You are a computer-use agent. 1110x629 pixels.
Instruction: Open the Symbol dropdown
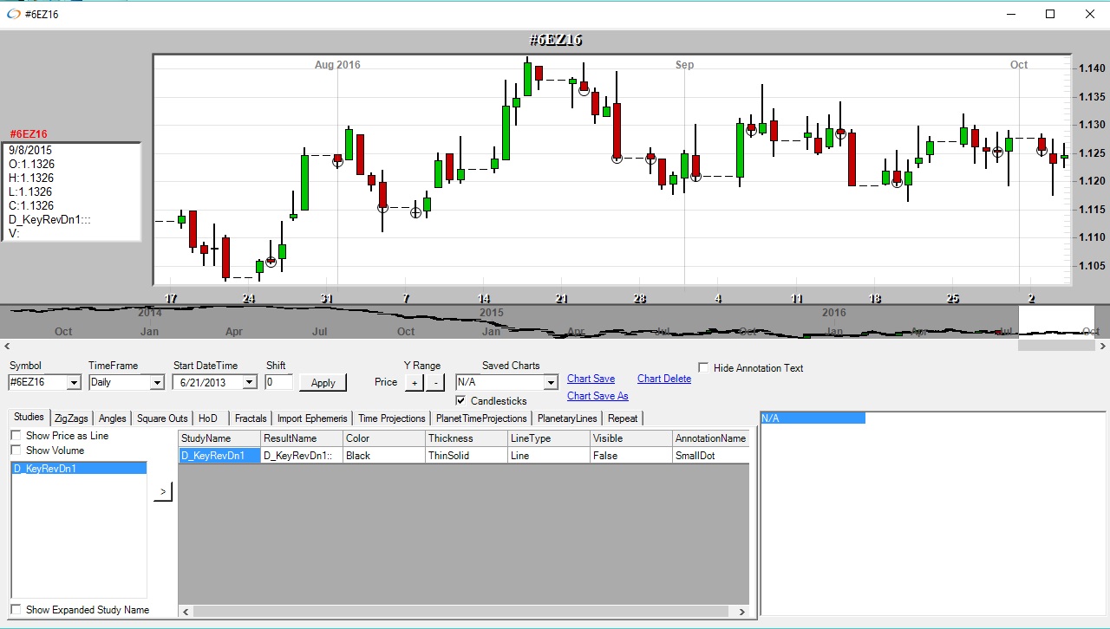click(73, 382)
